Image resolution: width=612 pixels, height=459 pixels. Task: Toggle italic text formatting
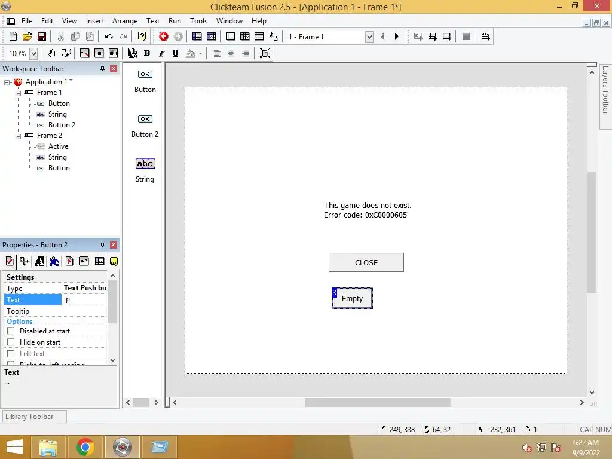click(x=161, y=53)
